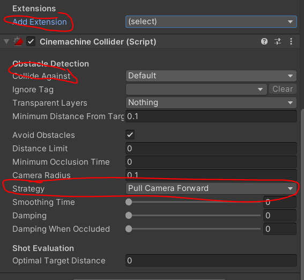Click the Smoothing Time numeric field
This screenshot has width=304, height=280.
(x=280, y=202)
